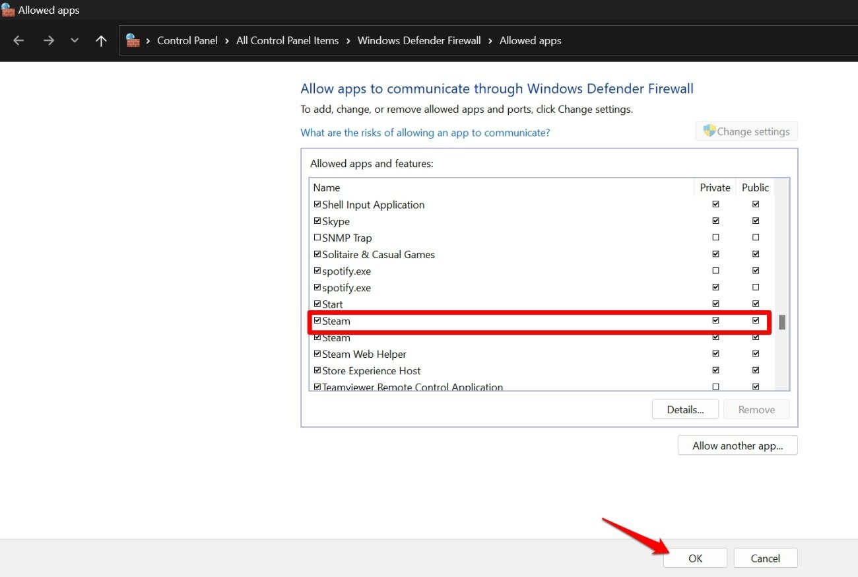Open risks of allowing an app link

tap(425, 133)
